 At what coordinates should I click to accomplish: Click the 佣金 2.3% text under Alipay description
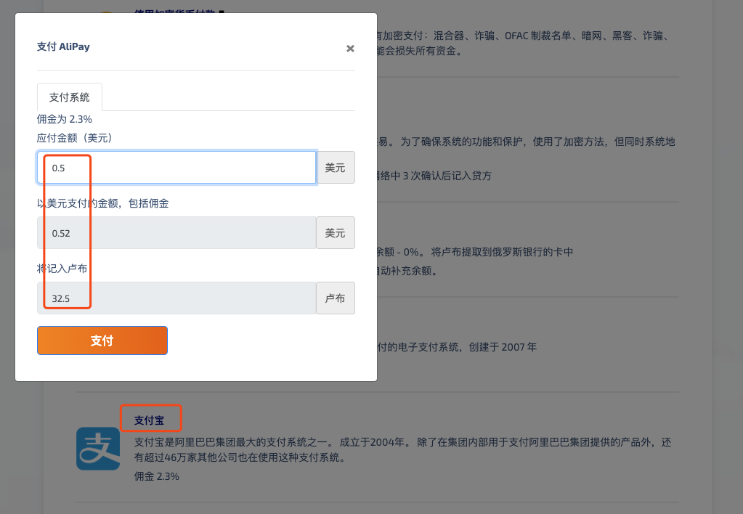click(x=157, y=476)
